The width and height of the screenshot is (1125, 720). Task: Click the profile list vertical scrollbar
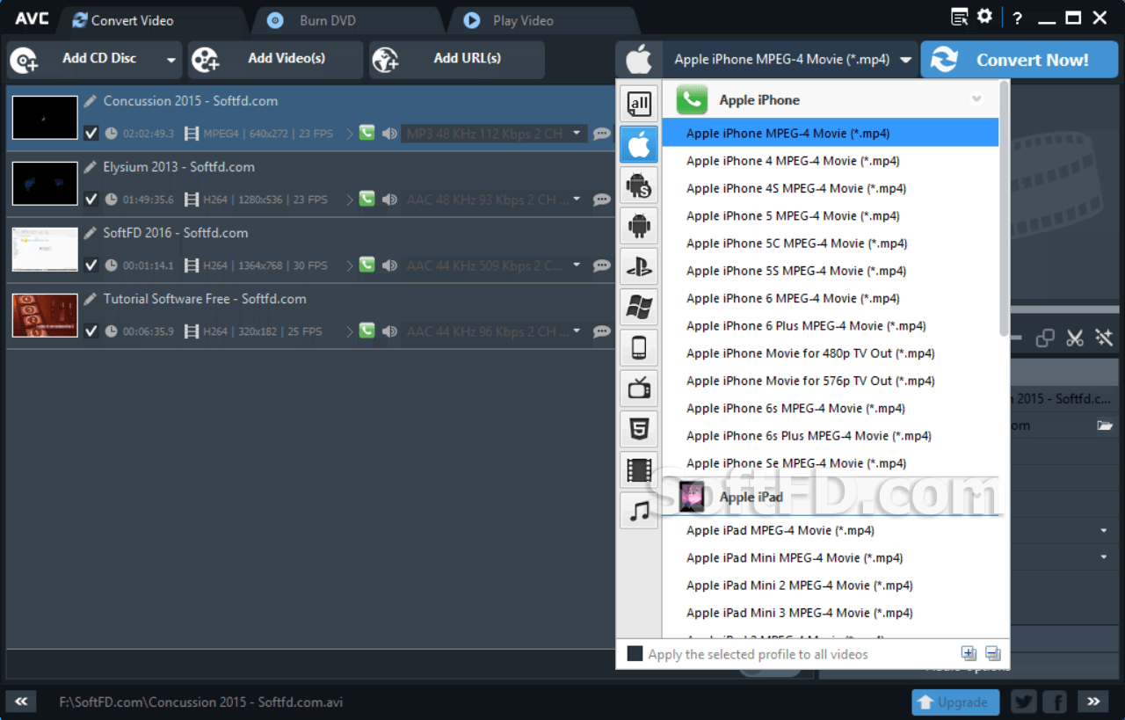[x=1005, y=208]
